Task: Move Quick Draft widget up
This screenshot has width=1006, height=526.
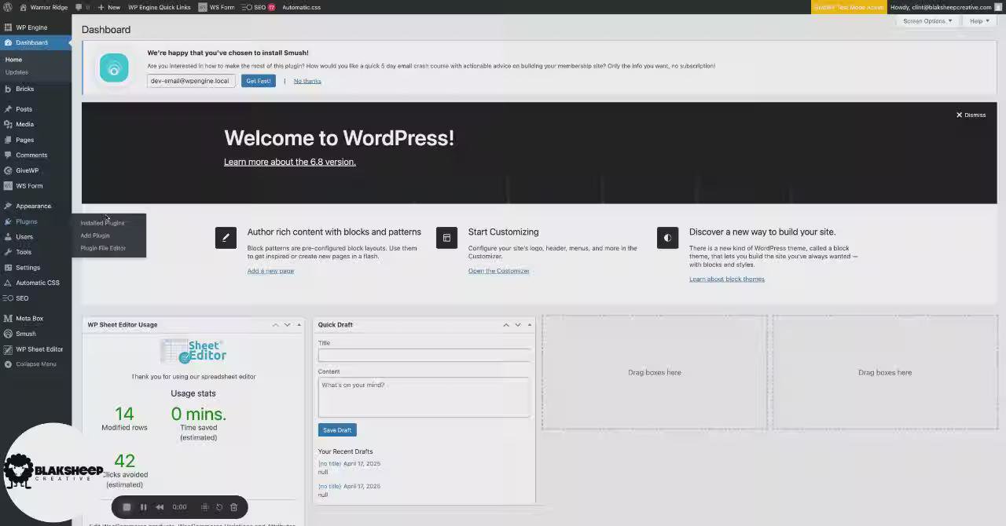Action: point(506,324)
